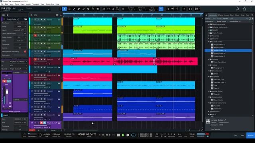Toggle the Loop button in the transport
The image size is (255, 143).
[x=133, y=135]
